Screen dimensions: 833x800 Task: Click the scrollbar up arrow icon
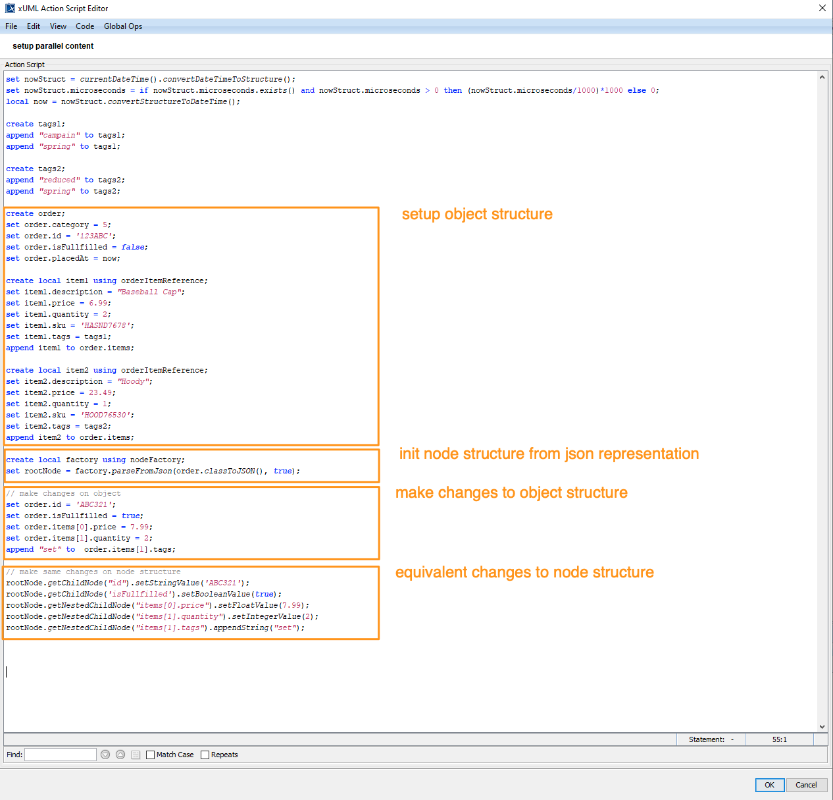point(822,76)
